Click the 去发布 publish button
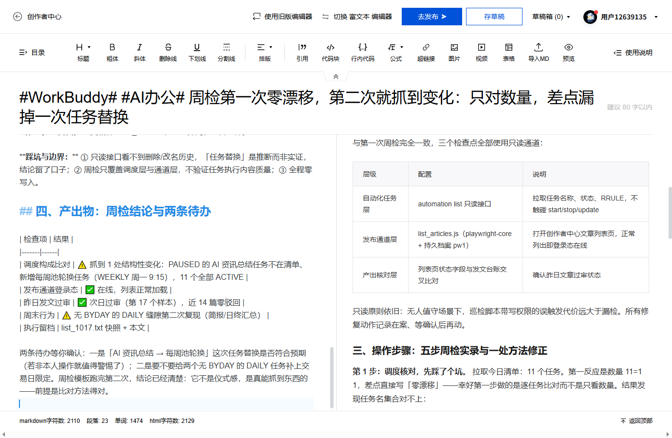The height and width of the screenshot is (438, 672). 432,17
